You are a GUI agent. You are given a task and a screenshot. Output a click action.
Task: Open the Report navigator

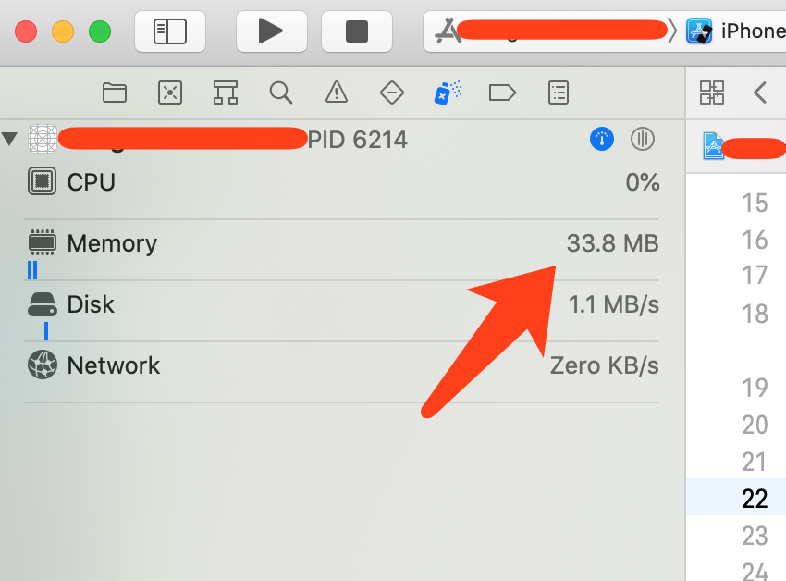558,93
